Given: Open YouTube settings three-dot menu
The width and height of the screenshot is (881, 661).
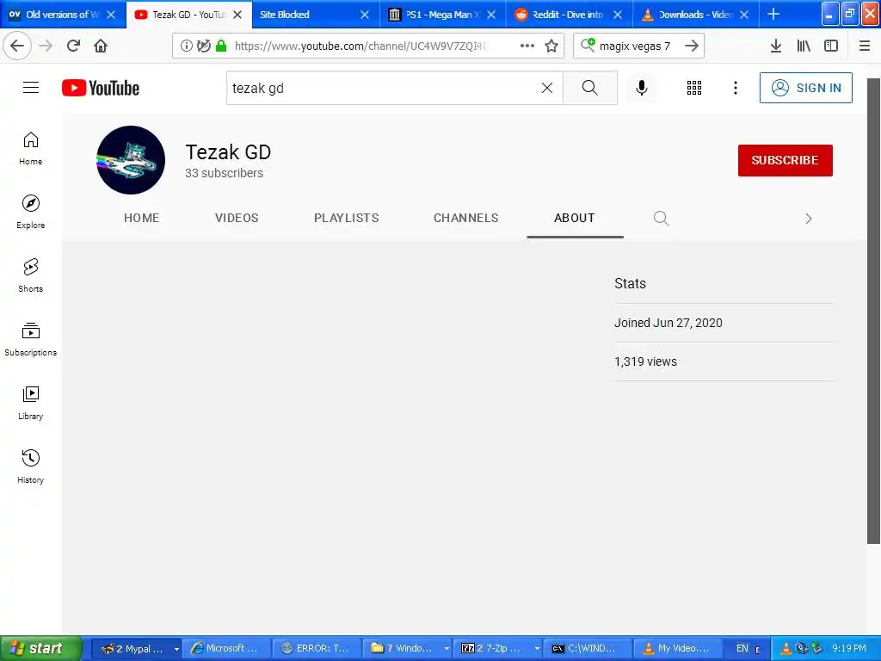Looking at the screenshot, I should point(736,88).
